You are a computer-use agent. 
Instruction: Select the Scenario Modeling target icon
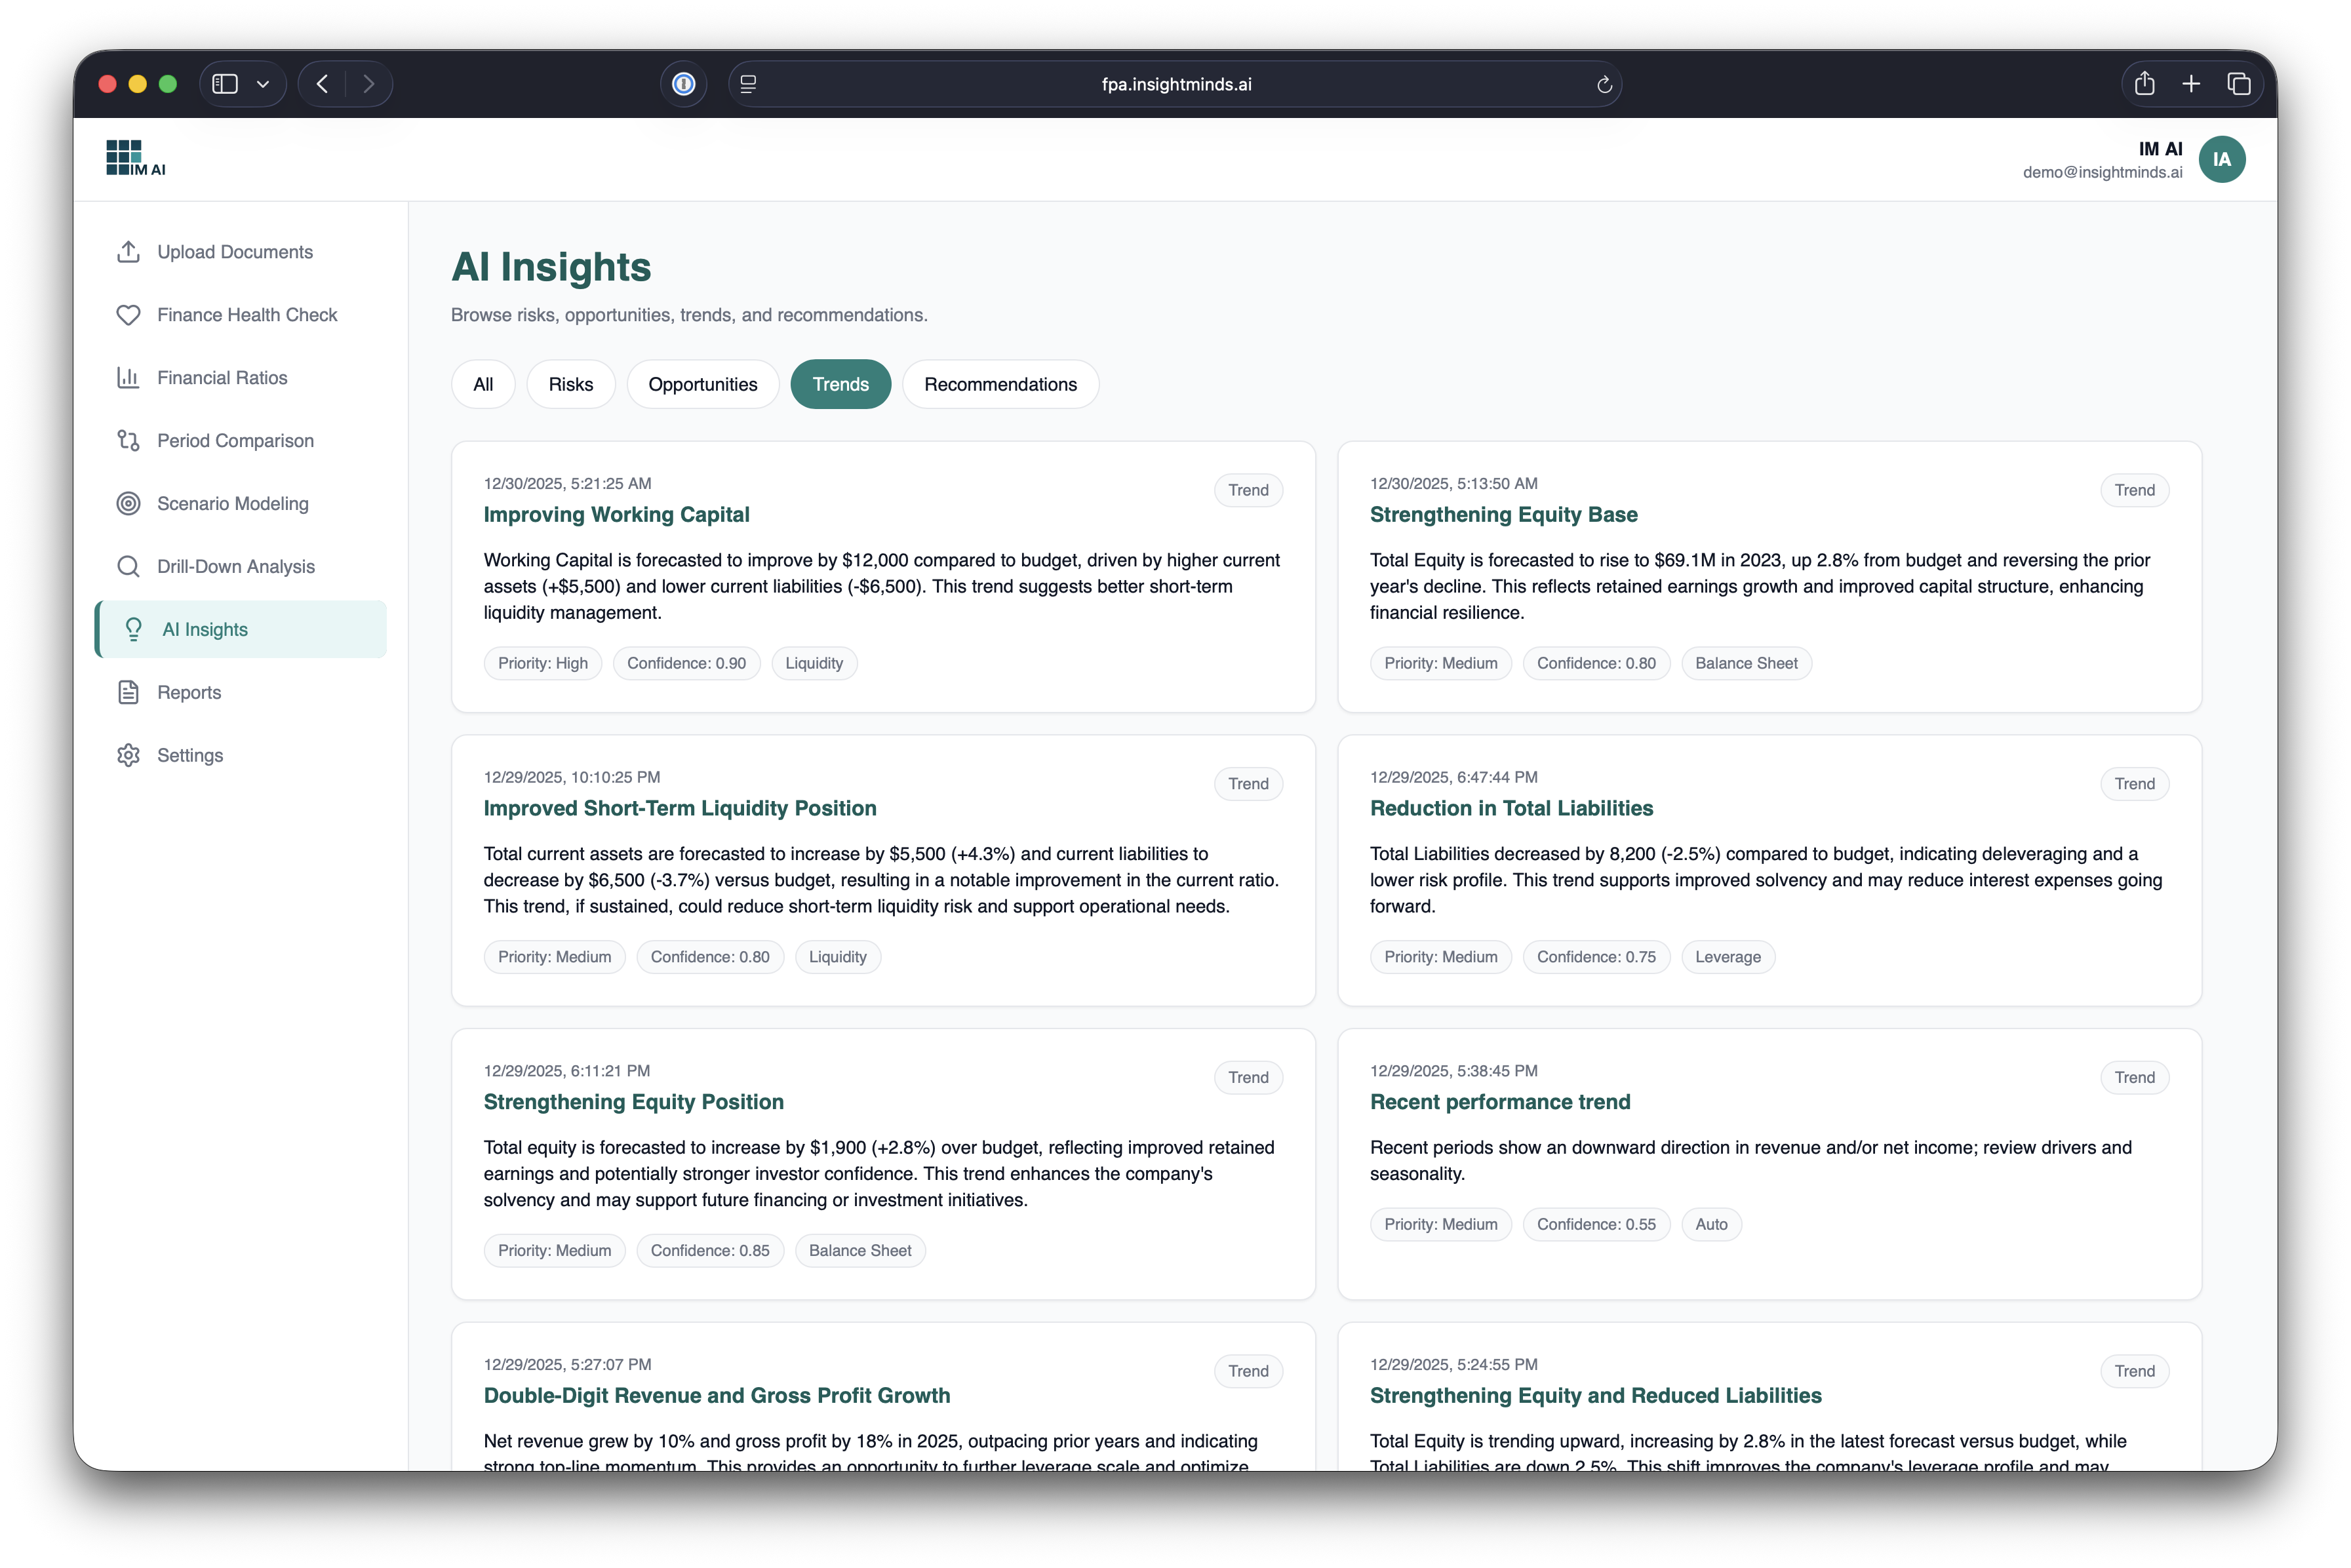click(x=128, y=504)
